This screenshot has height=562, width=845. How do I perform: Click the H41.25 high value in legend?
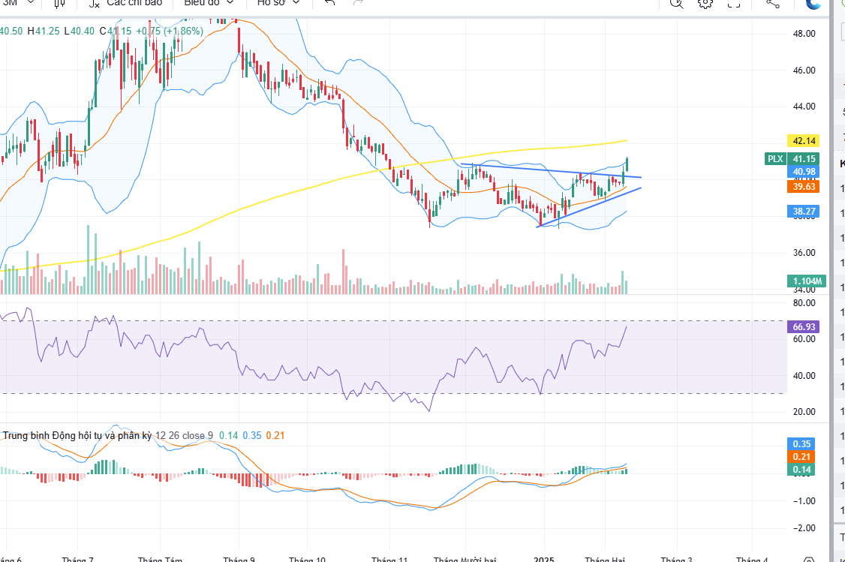44,32
